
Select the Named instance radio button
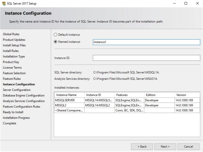55,42
